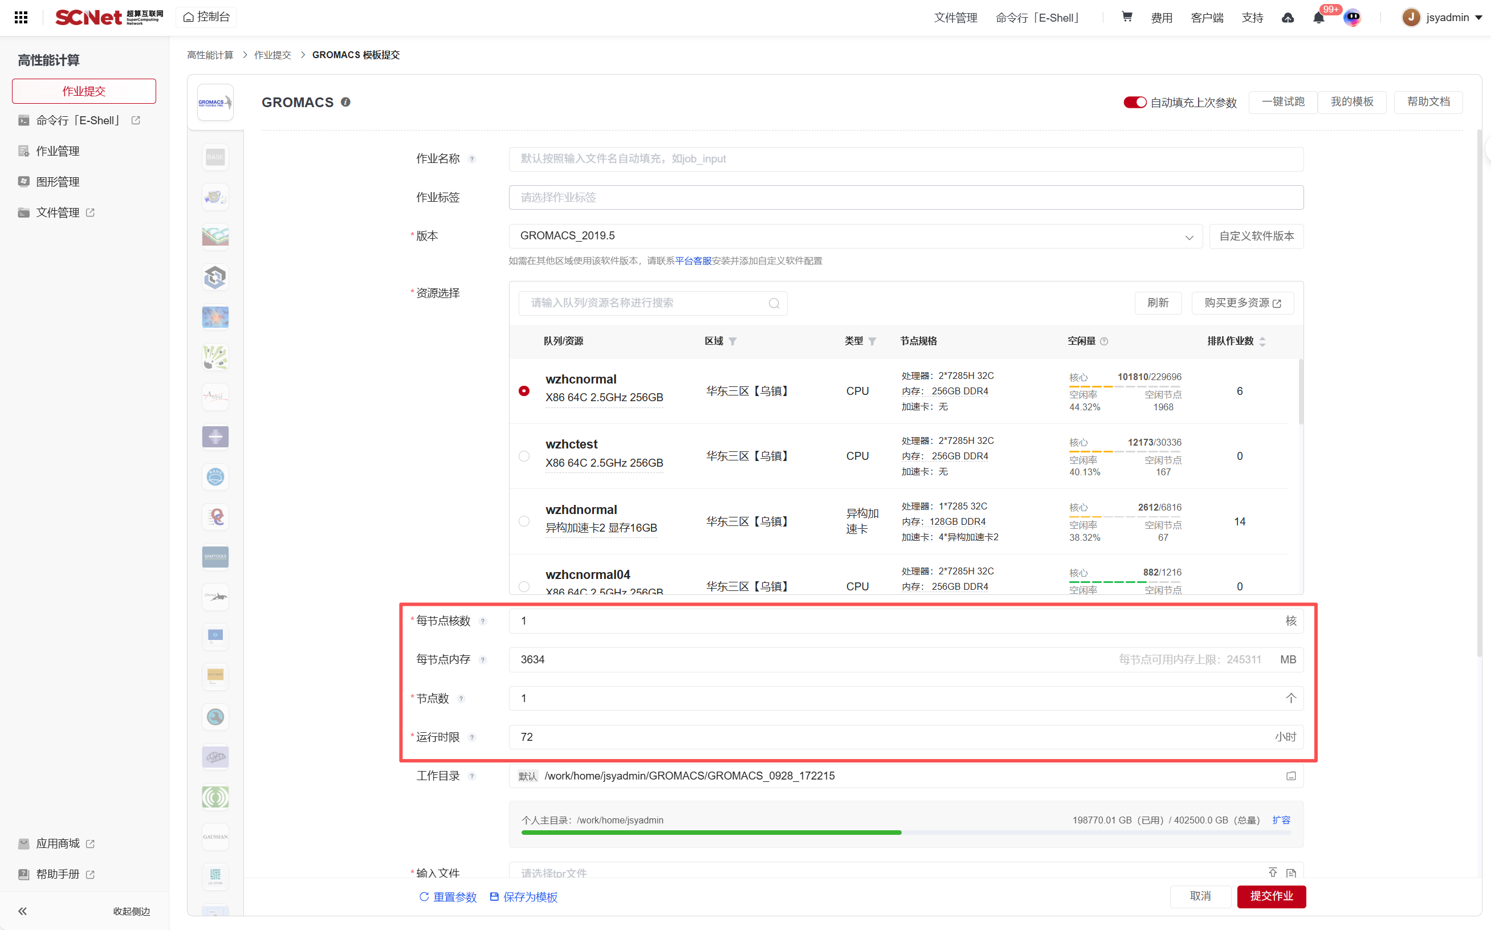Image resolution: width=1491 pixels, height=930 pixels.
Task: Select the wzhctest queue radio button
Action: pos(523,456)
